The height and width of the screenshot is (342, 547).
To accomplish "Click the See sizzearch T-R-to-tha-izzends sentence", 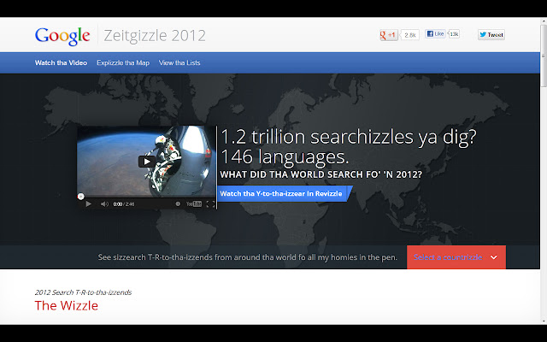I will tap(247, 257).
